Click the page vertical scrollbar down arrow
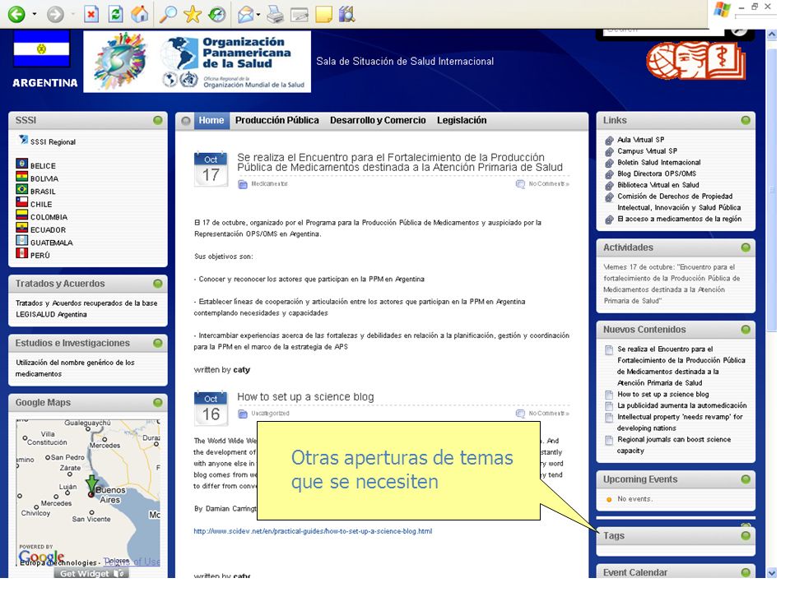 771,573
